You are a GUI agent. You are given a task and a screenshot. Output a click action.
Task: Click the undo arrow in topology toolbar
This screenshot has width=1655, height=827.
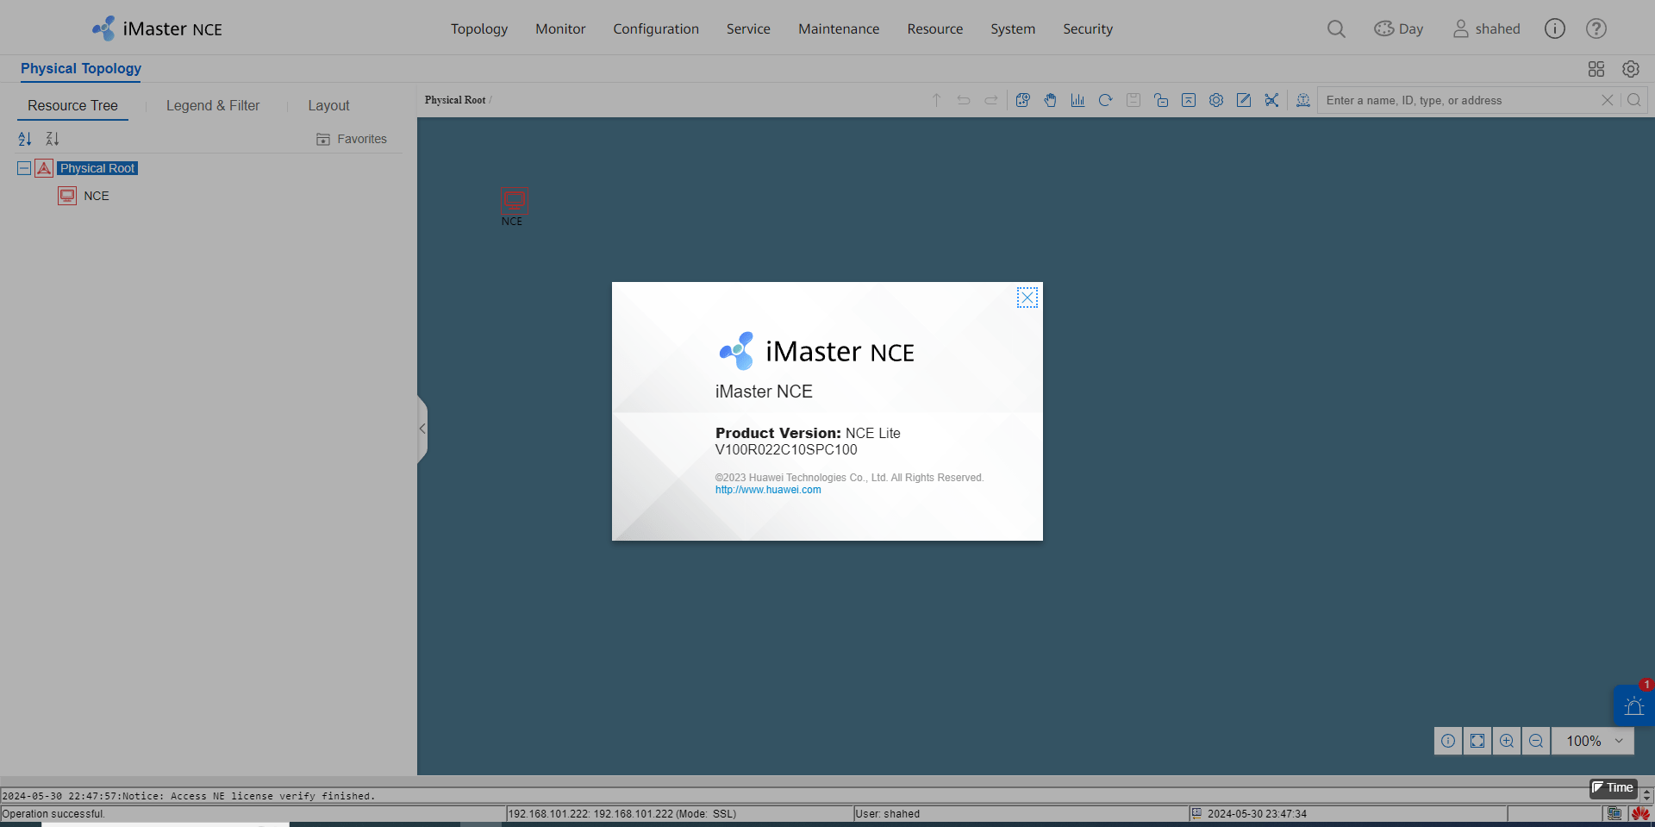[x=964, y=100]
